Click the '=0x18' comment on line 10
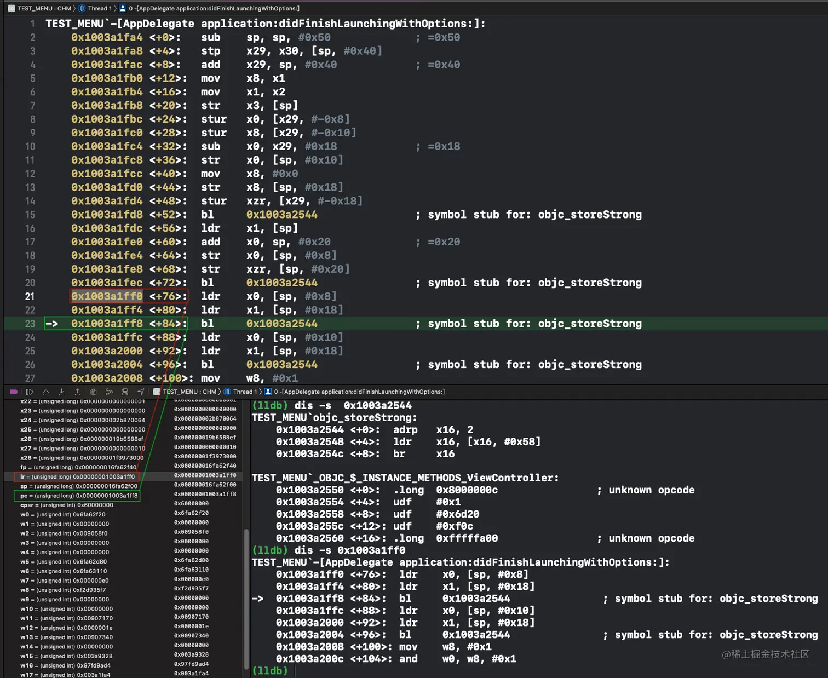The image size is (828, 678). [438, 146]
